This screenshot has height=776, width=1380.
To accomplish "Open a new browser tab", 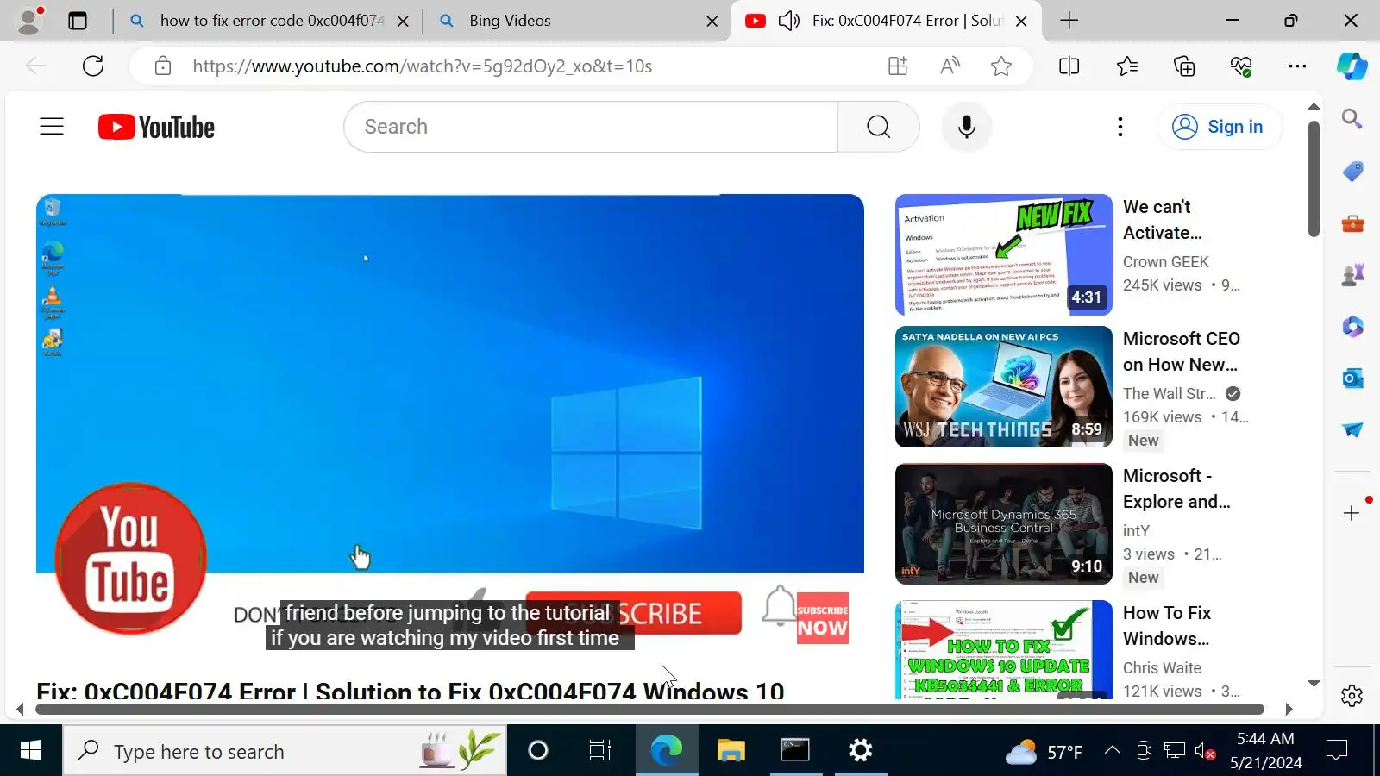I will tap(1069, 21).
